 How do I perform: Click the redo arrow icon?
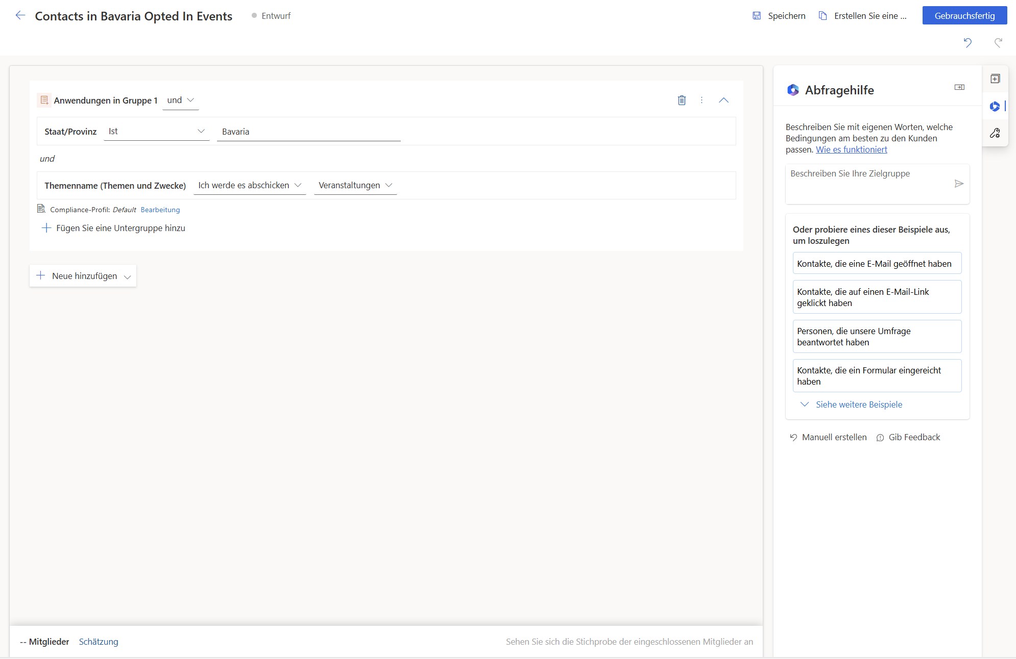coord(998,43)
